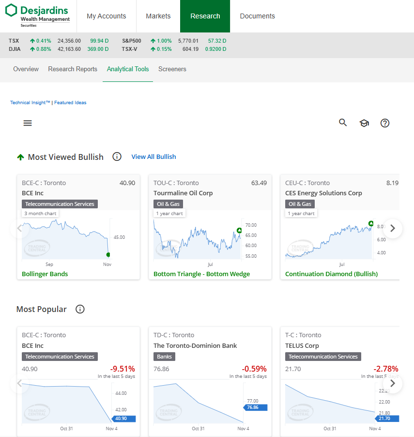This screenshot has width=414, height=437.
Task: Open My Accounts tab
Action: (107, 16)
